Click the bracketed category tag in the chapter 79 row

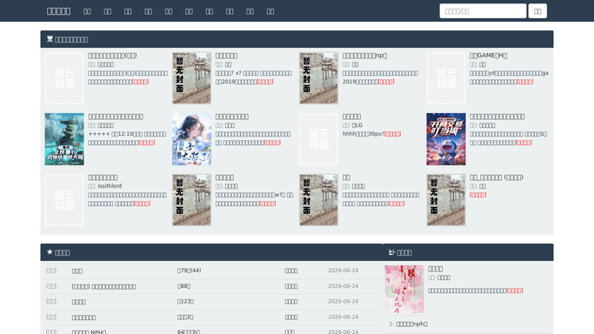[51, 271]
